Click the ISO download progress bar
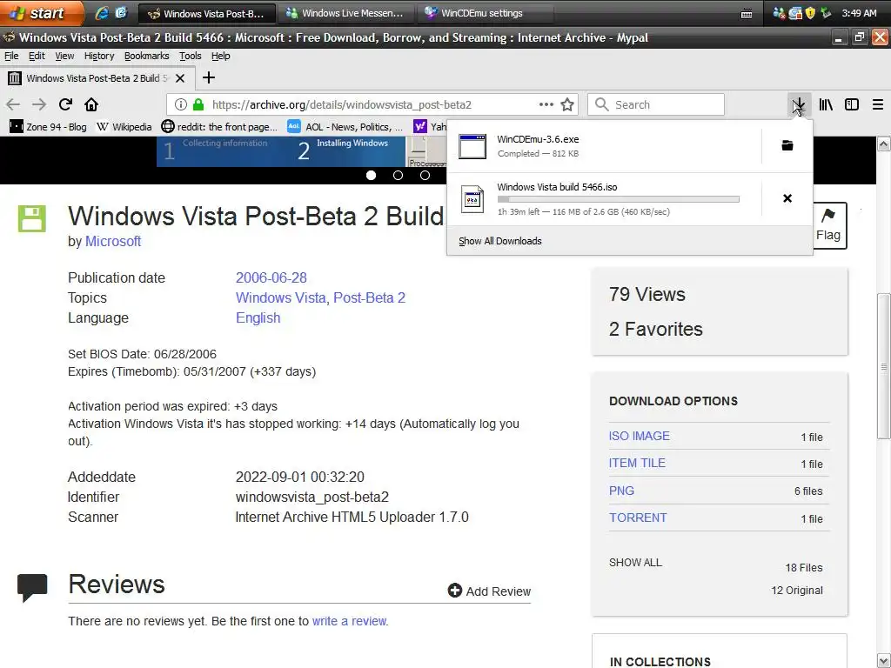The height and width of the screenshot is (668, 891). pyautogui.click(x=619, y=199)
